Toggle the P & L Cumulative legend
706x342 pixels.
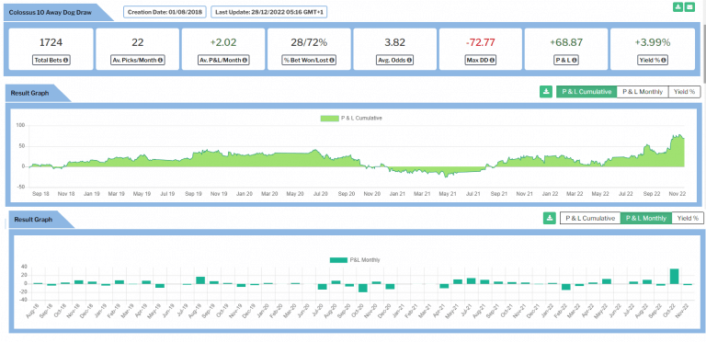pyautogui.click(x=351, y=119)
